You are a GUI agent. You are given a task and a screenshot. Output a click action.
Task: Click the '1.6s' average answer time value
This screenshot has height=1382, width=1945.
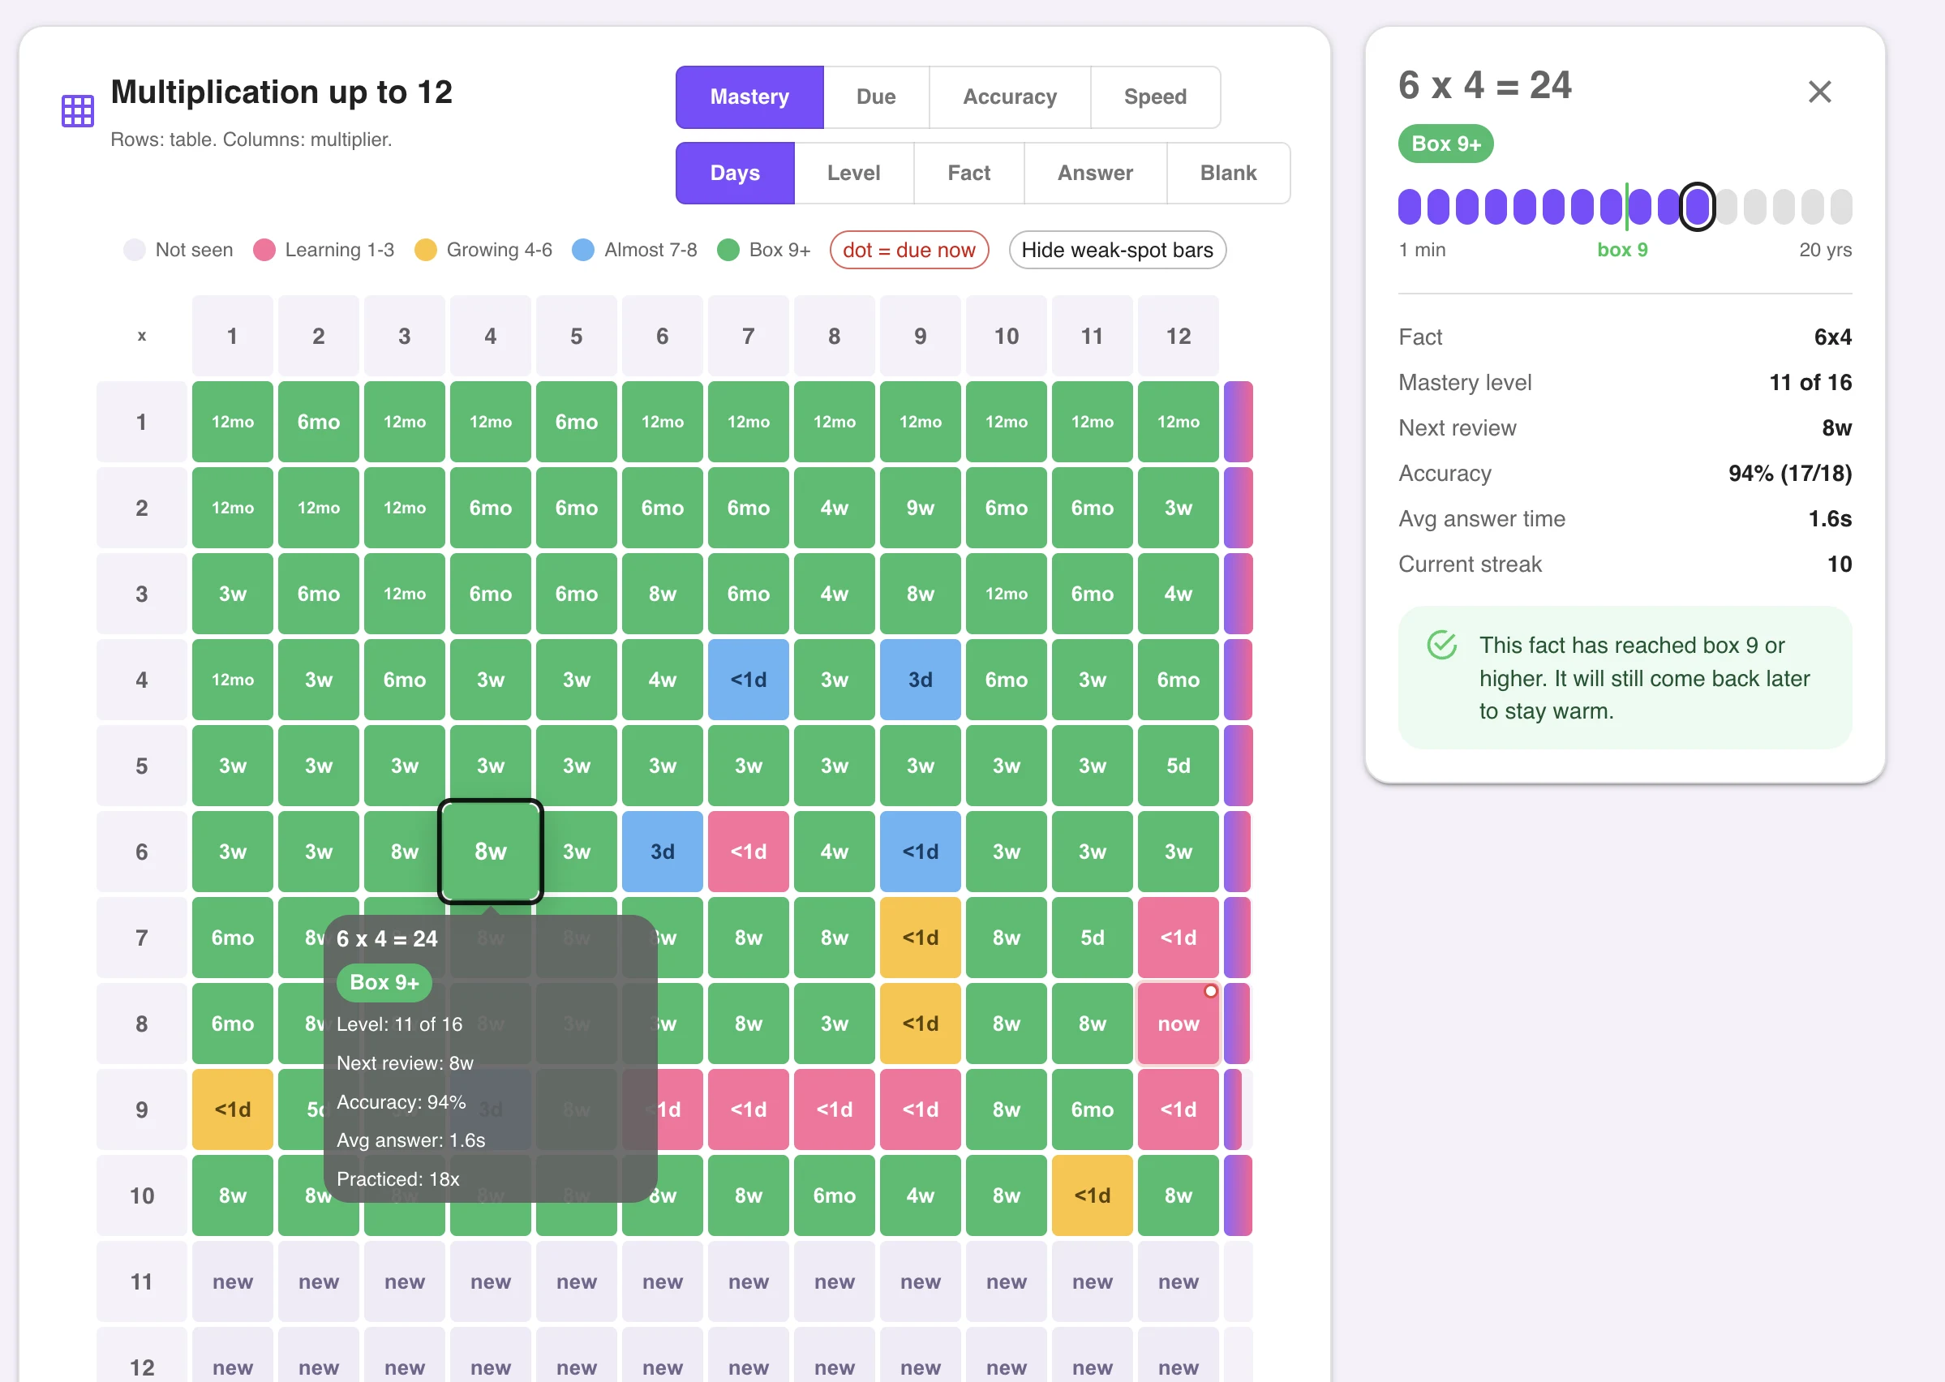[1829, 519]
